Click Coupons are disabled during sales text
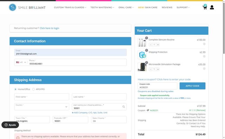Screen dimensions: 225x139 pyautogui.click(x=155, y=91)
